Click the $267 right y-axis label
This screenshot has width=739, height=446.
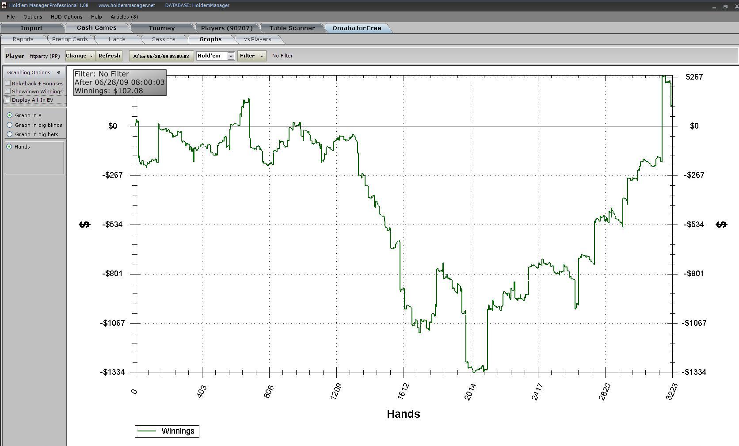[x=694, y=77]
